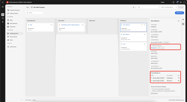
Task: Expand the left rail chevron
Action: 3,11
